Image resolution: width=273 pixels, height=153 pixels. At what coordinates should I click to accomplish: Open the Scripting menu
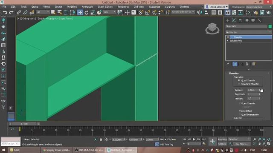(170, 7)
